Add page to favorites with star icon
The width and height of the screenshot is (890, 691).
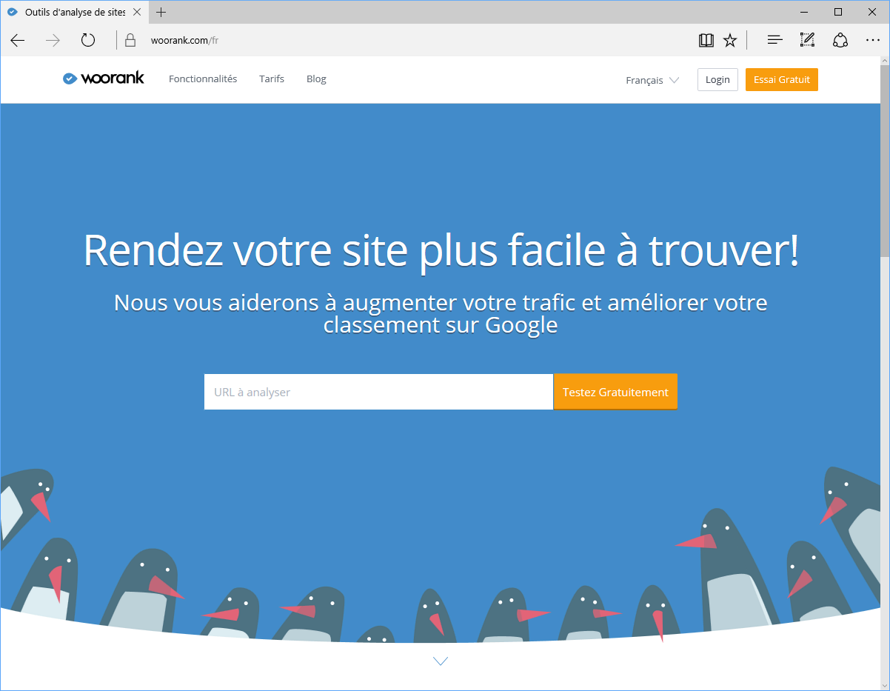[730, 41]
